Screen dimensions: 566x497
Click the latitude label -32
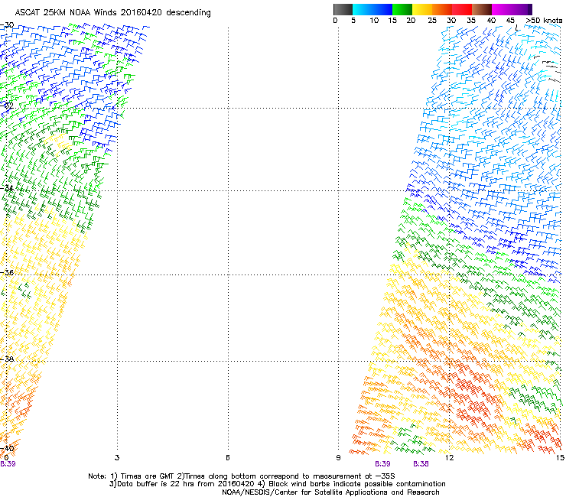(x=7, y=106)
